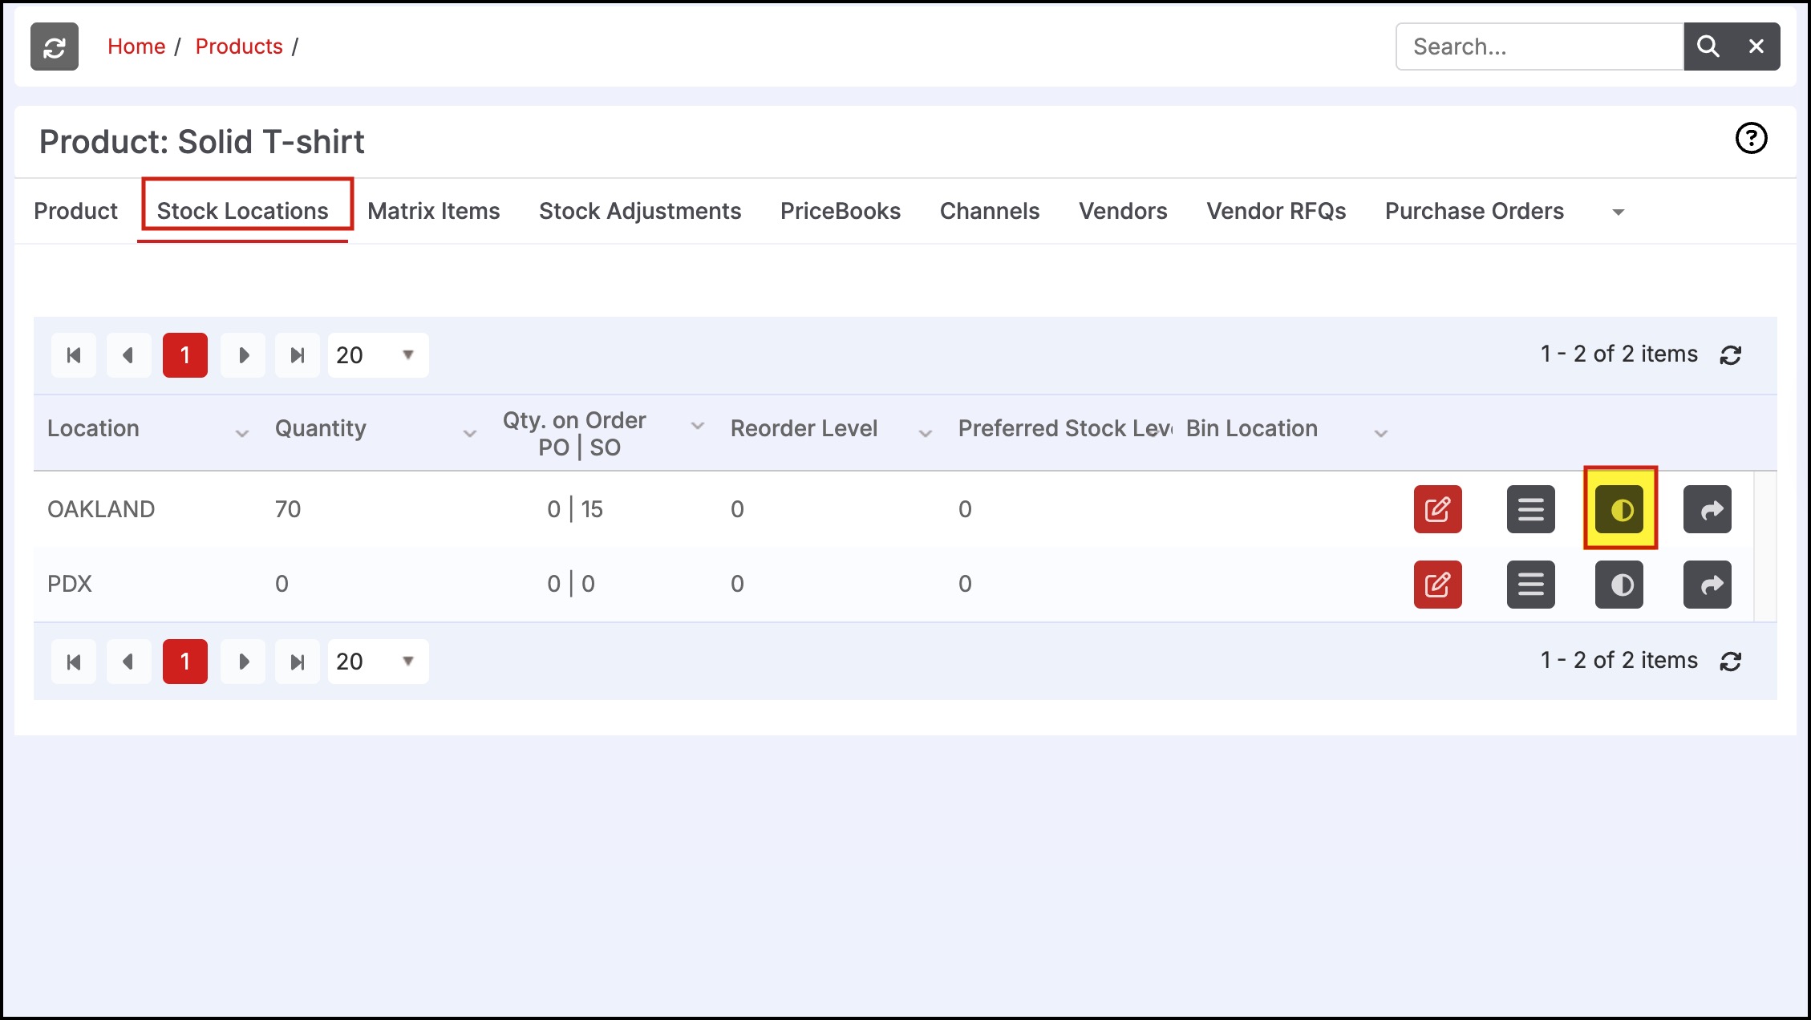Click page 1 button in bottom pager
Viewport: 1811px width, 1020px height.
185,662
